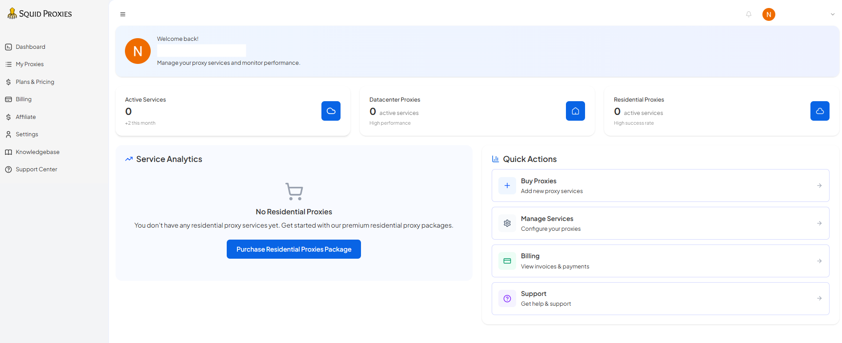Click the Dashboard terminal icon in sidebar
The image size is (842, 343).
tap(8, 47)
